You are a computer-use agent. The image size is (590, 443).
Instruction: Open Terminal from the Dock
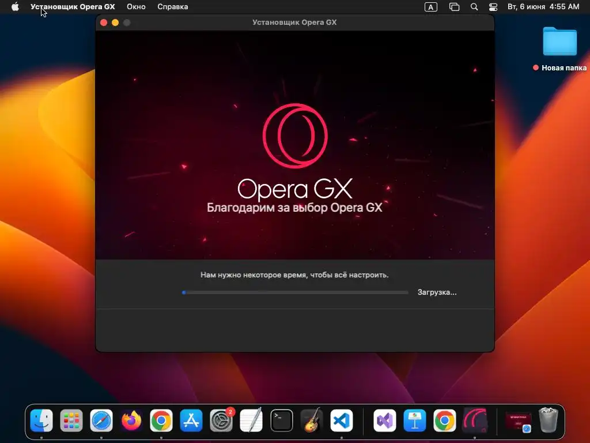[x=281, y=421]
